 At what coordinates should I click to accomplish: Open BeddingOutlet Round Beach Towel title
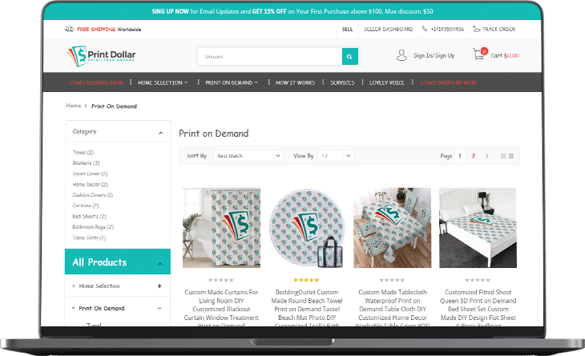tap(307, 308)
